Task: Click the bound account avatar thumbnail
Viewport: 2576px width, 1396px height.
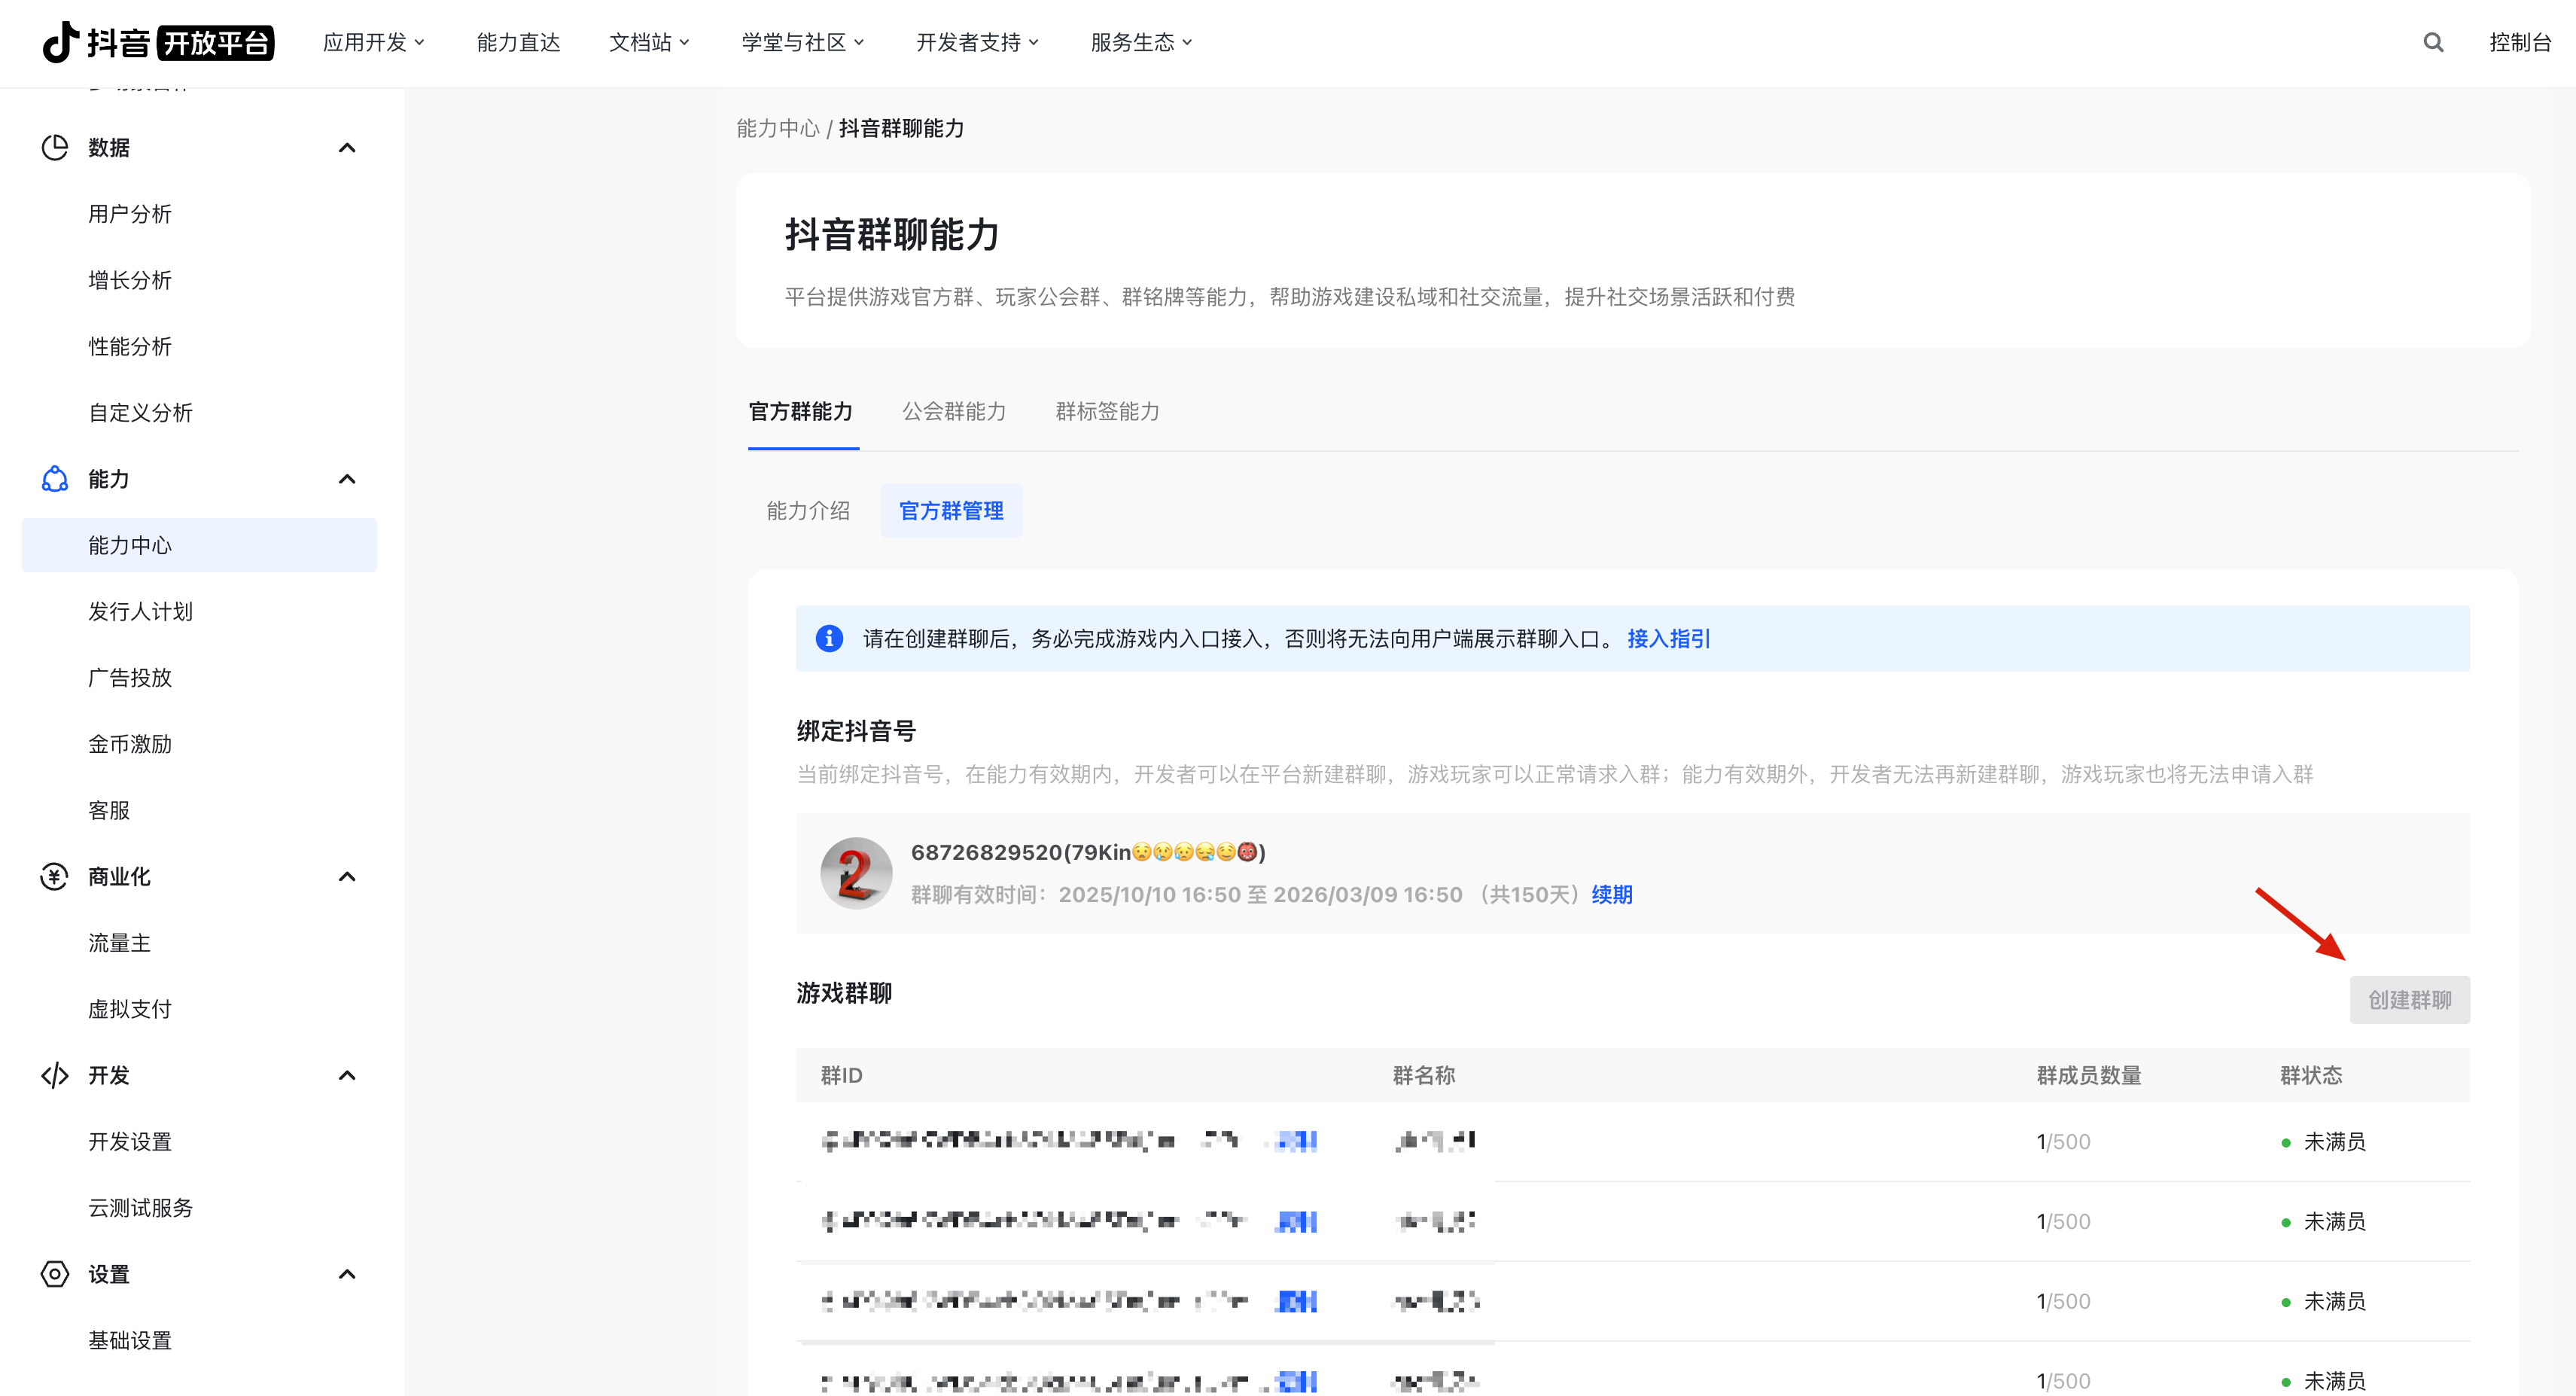Action: (x=856, y=872)
